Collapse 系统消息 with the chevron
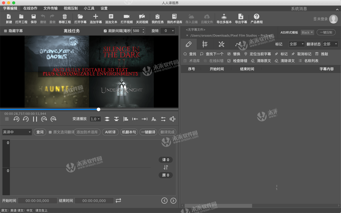Screen dimensions: 341x213 coord(337,9)
